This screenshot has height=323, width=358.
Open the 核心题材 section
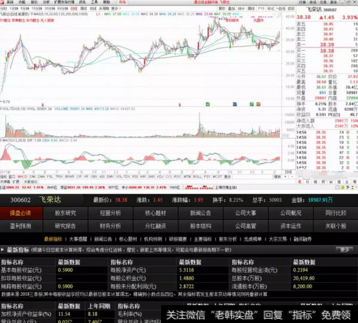click(155, 213)
